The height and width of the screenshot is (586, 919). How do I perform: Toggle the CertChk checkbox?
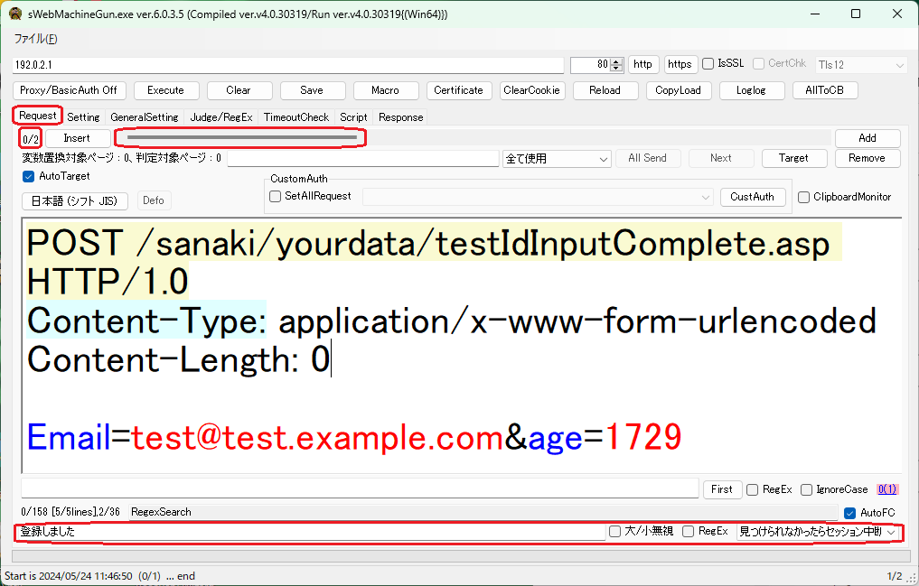(758, 64)
